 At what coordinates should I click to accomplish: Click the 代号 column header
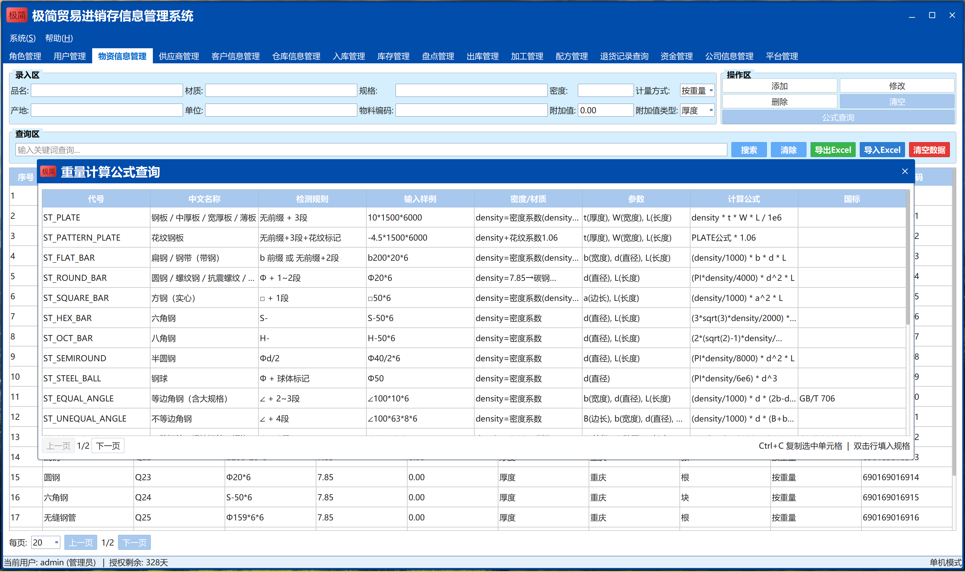[96, 198]
